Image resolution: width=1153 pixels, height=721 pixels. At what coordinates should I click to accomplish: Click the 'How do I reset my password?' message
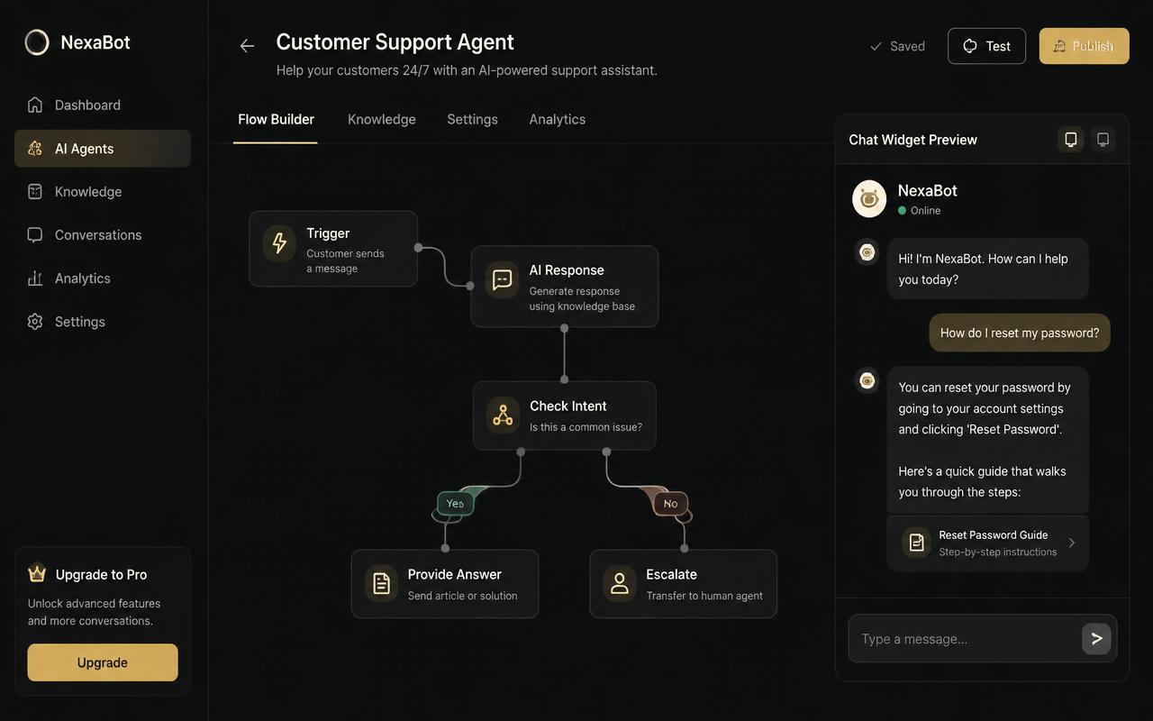click(x=1020, y=333)
